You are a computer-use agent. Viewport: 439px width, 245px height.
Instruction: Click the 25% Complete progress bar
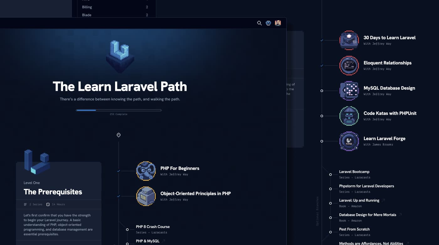click(x=119, y=110)
